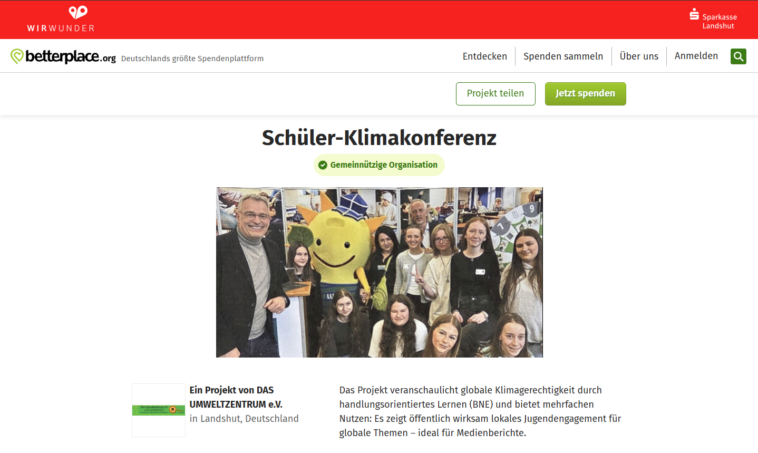Open the green search magnifier icon

(x=738, y=56)
